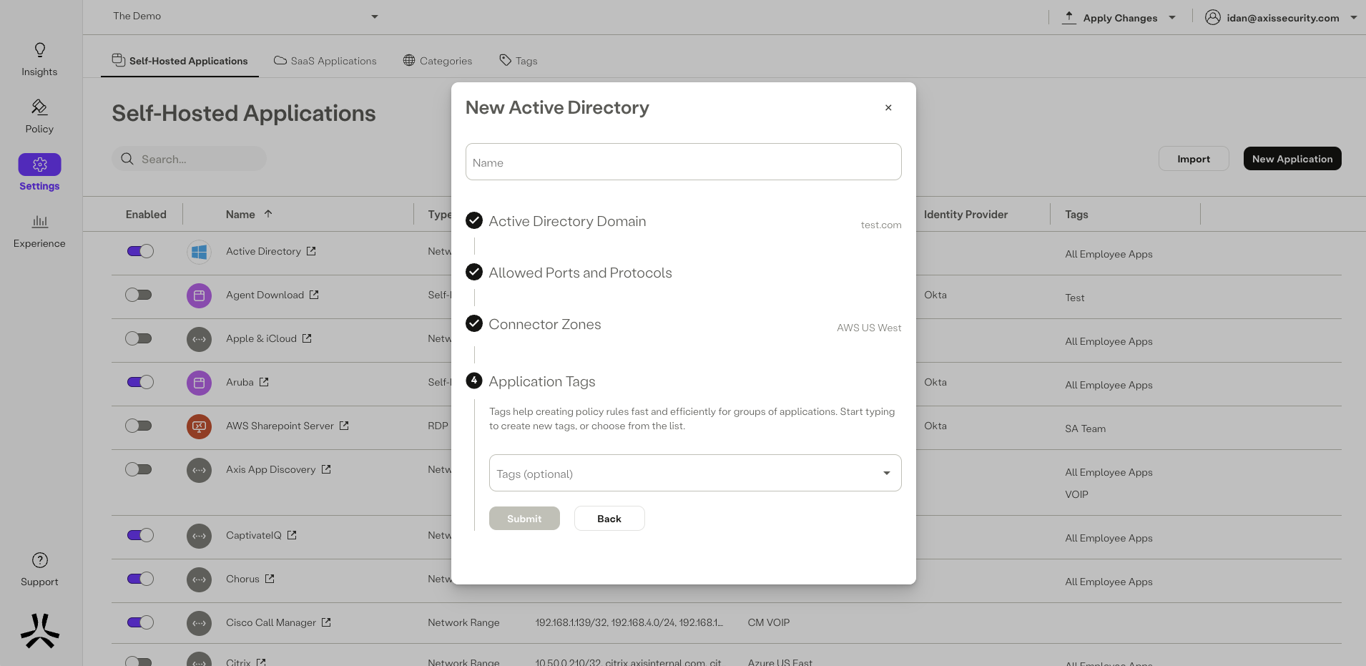This screenshot has height=666, width=1366.
Task: Open The Demo tenant dropdown
Action: point(245,16)
